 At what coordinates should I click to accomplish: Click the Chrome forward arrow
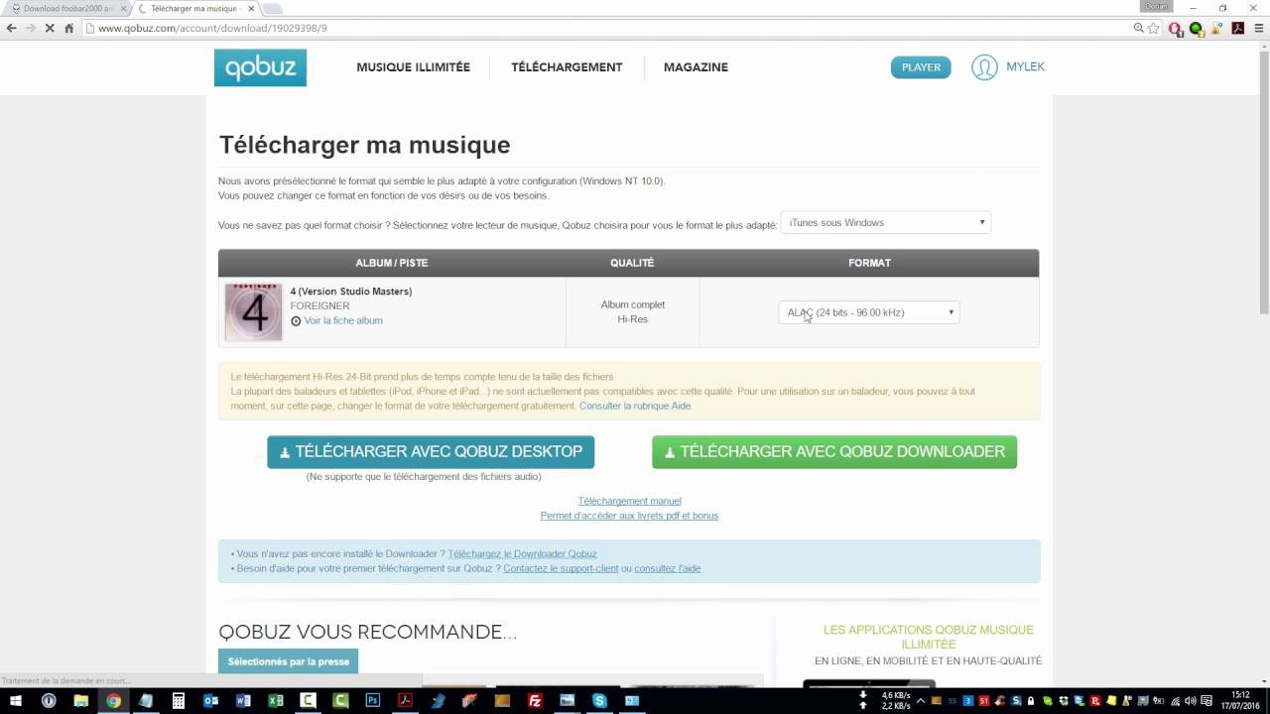(x=31, y=28)
